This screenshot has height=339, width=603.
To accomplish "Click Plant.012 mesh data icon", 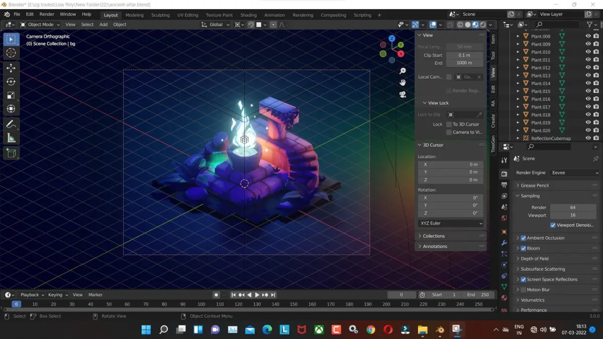I will pyautogui.click(x=562, y=68).
